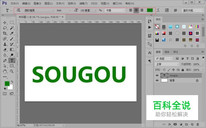
Task: Open the 滤镜(T) menu
Action: pyautogui.click(x=83, y=3)
